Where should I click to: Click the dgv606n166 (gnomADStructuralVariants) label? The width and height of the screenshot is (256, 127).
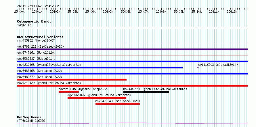click(x=99, y=95)
